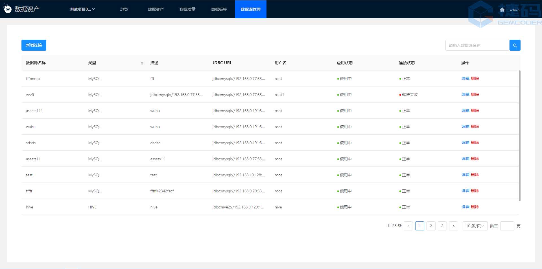The height and width of the screenshot is (269, 542).
Task: Delete the vvvff data source
Action: coord(475,94)
